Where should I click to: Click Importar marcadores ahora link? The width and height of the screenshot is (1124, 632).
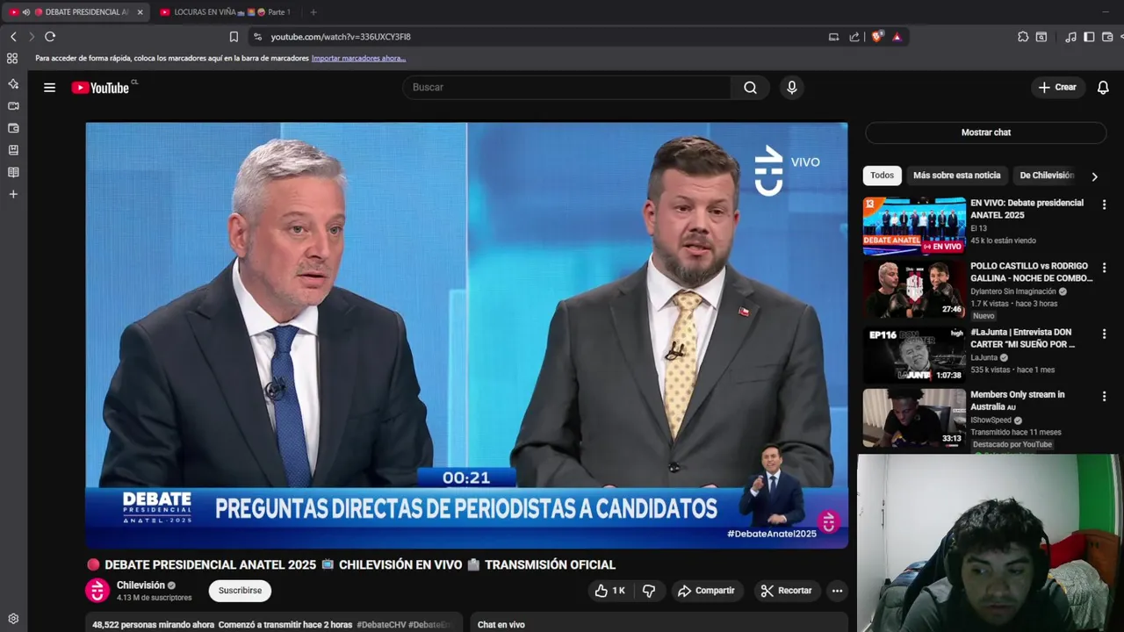tap(358, 59)
